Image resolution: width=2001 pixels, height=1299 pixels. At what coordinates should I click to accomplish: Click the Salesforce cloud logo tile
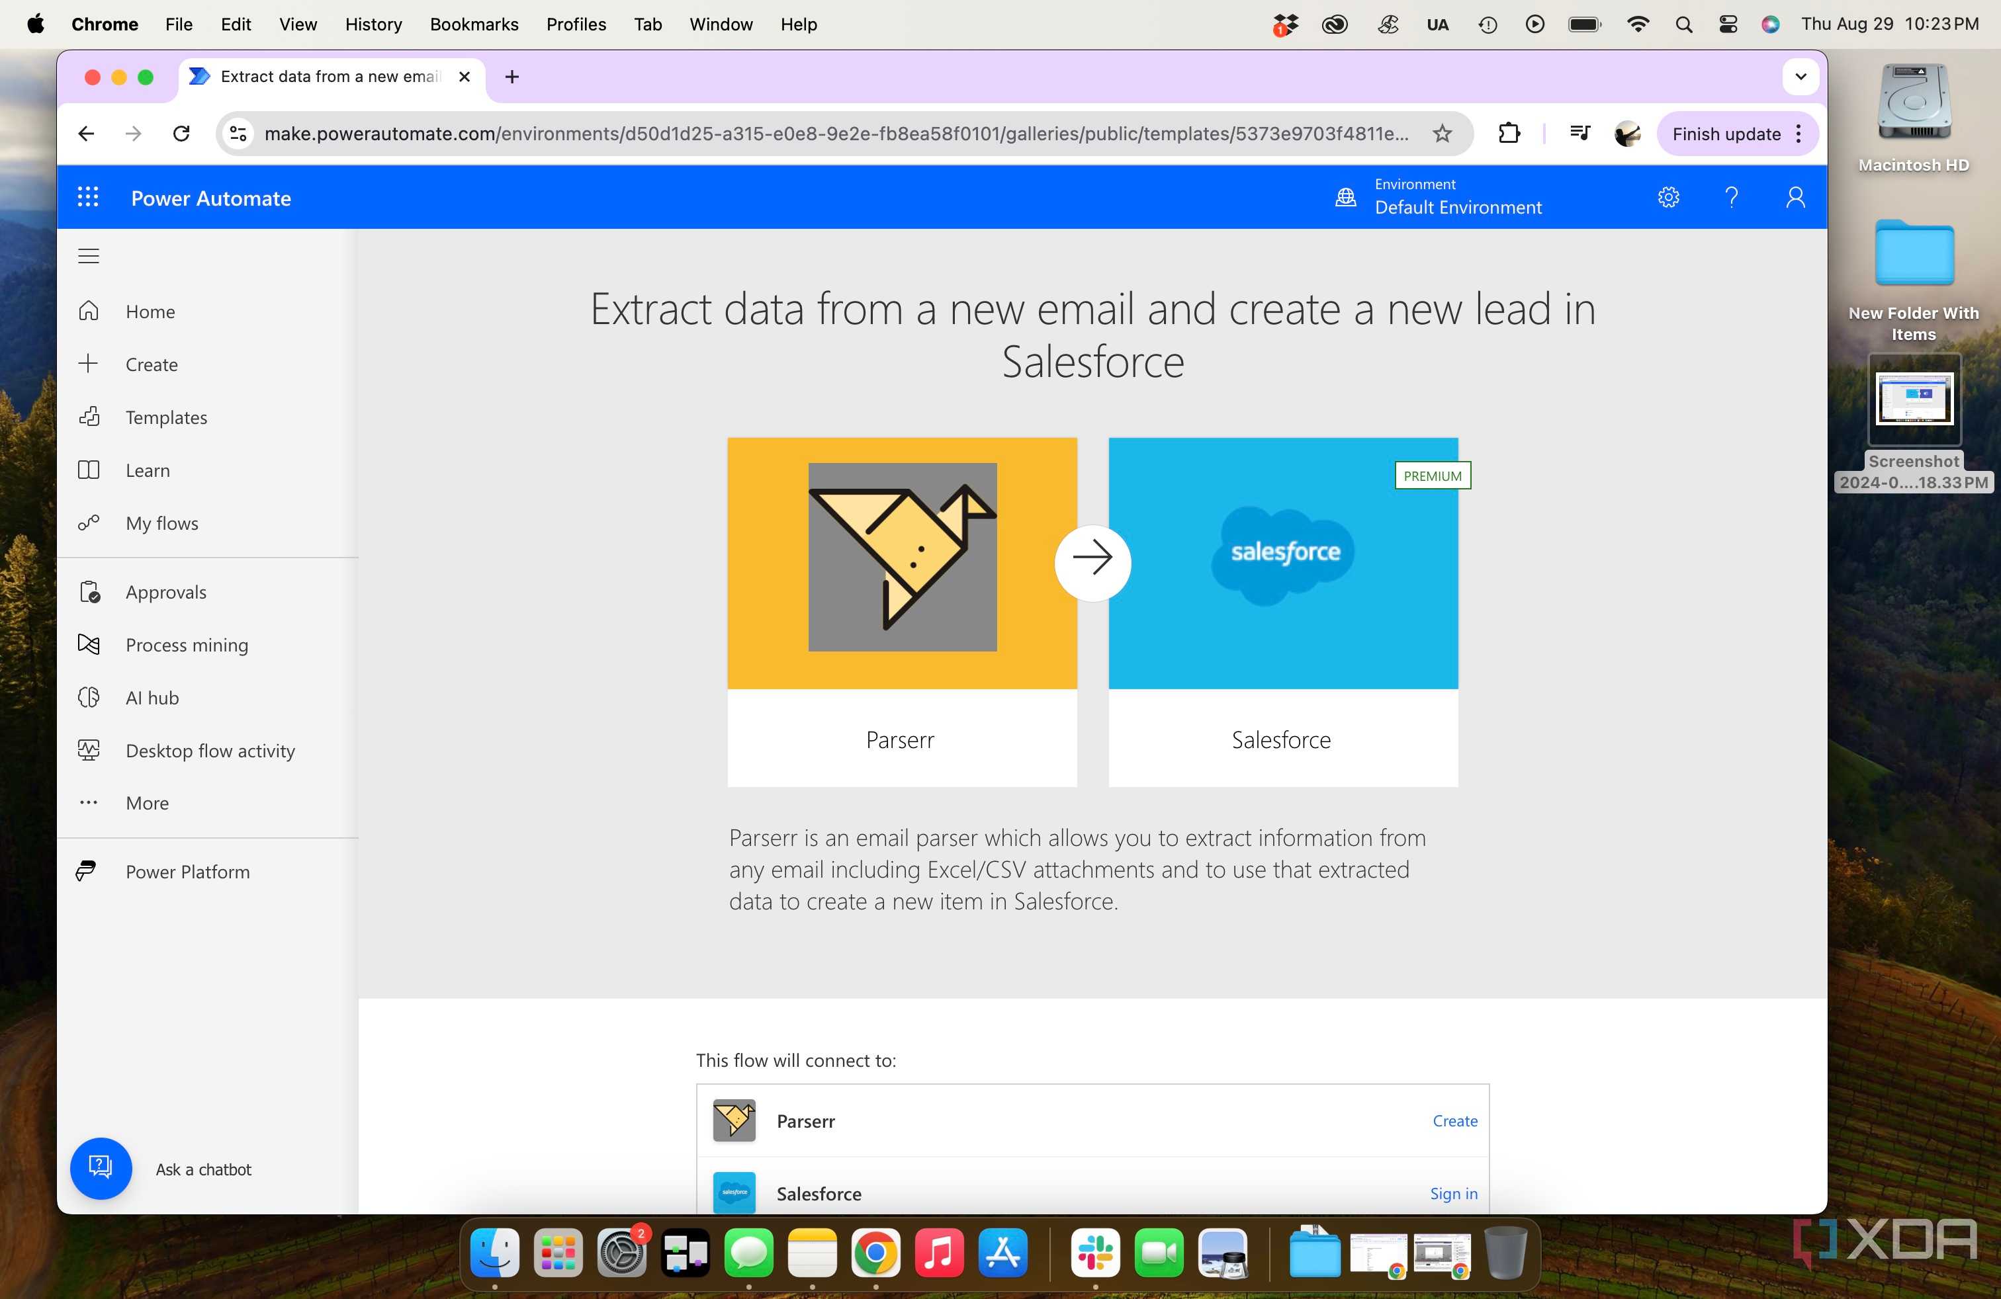(x=1283, y=556)
